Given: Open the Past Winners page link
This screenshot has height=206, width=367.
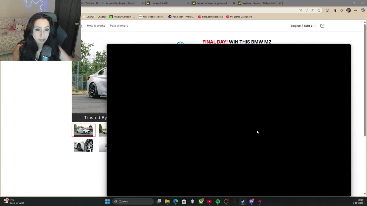Looking at the screenshot, I should pos(119,26).
